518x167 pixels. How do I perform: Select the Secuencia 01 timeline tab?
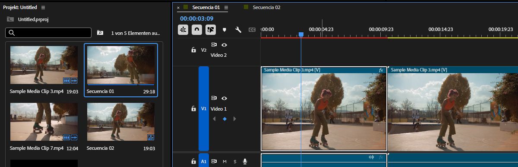206,7
